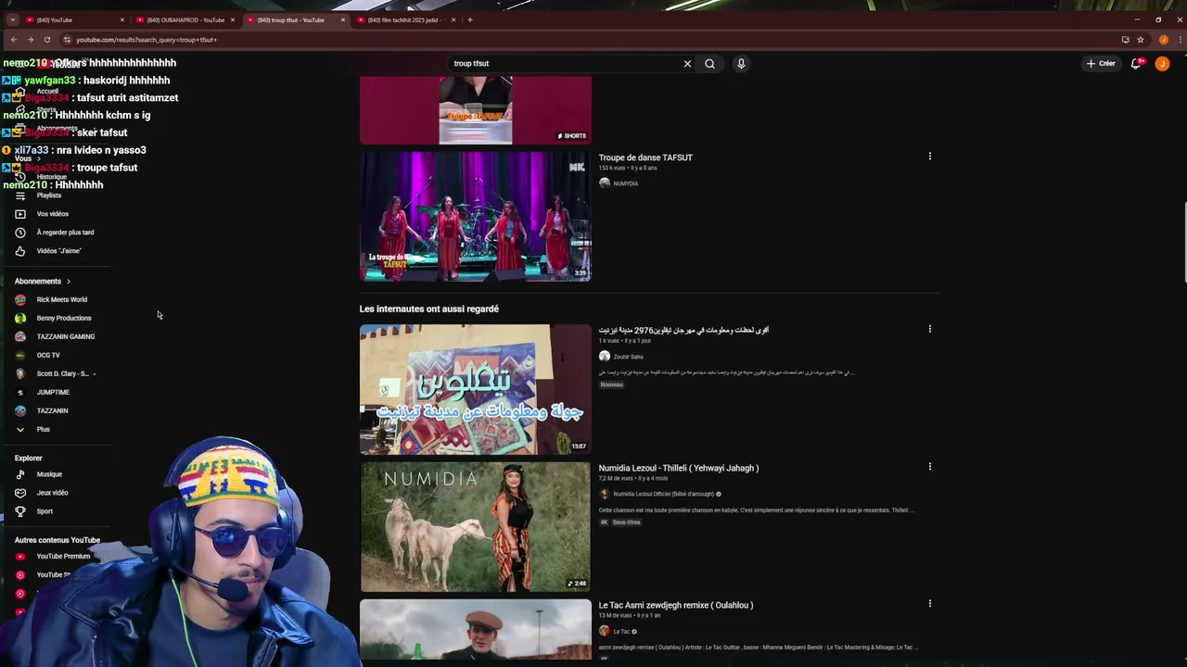Image resolution: width=1187 pixels, height=667 pixels.
Task: Click the browser address bar URL
Action: (147, 40)
